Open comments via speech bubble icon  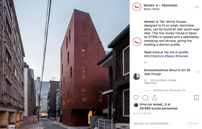[x=145, y=98]
